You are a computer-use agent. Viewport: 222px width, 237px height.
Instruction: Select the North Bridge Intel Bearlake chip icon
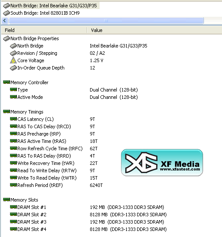click(x=6, y=6)
